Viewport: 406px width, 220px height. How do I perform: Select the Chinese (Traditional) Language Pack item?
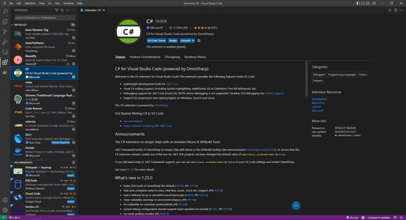tap(44, 99)
